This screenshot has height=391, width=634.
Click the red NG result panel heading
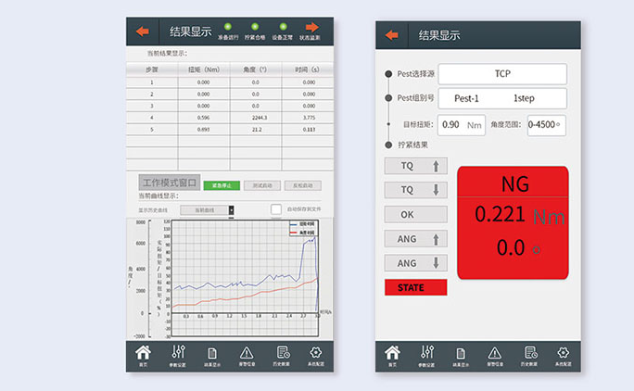(514, 184)
